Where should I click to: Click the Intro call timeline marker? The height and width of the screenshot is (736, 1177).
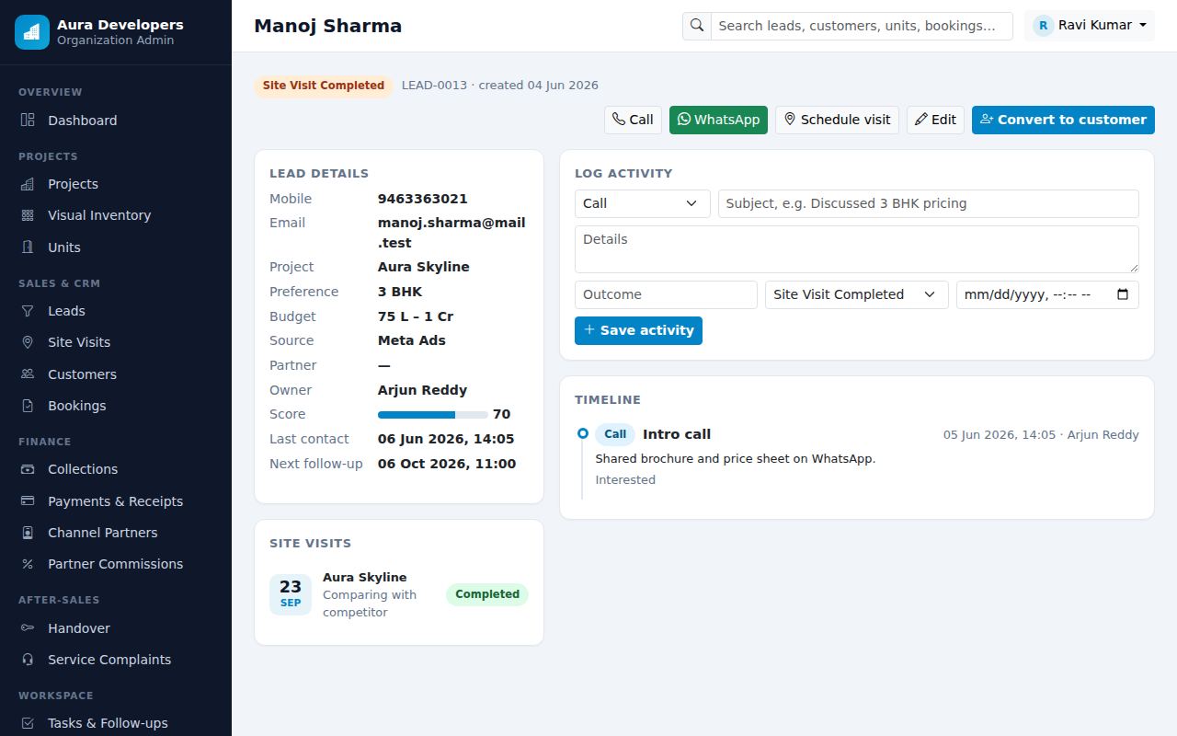coord(583,433)
